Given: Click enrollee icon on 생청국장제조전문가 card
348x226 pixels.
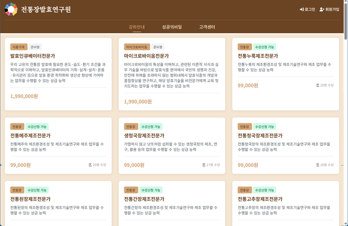Looking at the screenshot, I should pyautogui.click(x=204, y=165).
